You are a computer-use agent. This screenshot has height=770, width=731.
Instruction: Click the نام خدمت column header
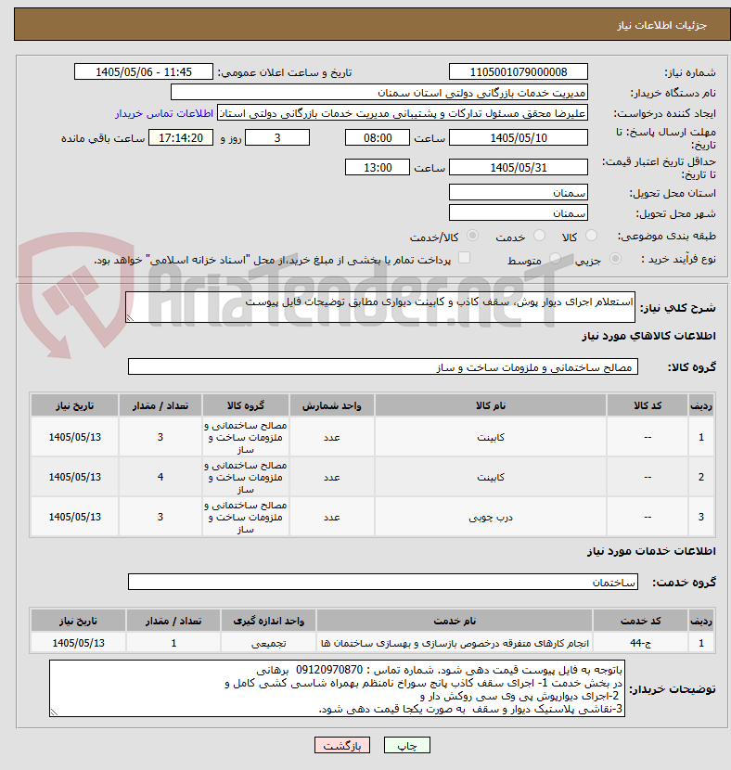point(455,621)
